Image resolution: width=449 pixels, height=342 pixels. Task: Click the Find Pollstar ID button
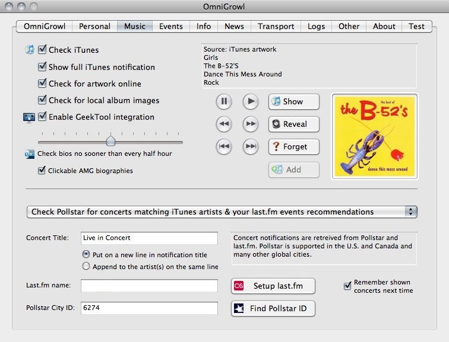pyautogui.click(x=273, y=308)
